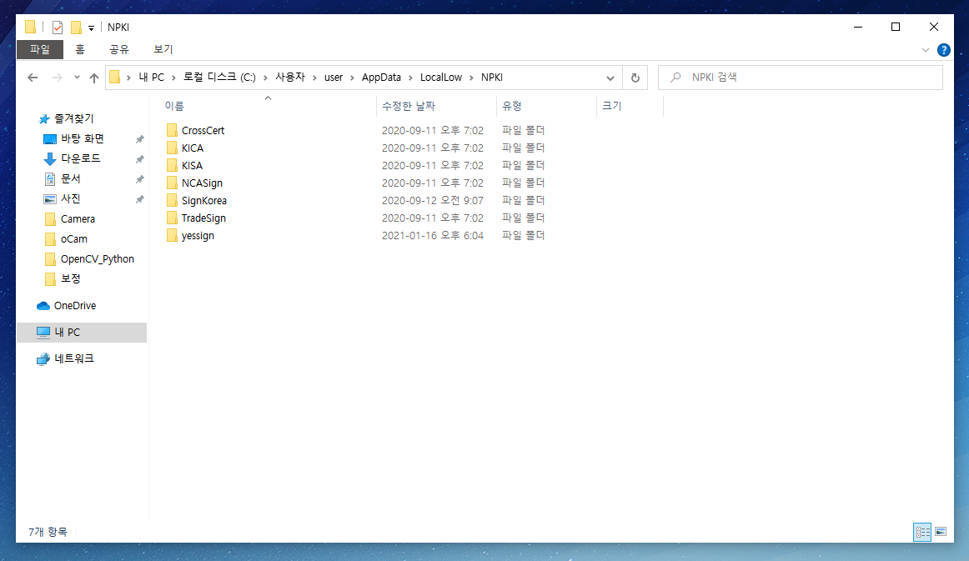Expand chevron after user breadcrumb
This screenshot has height=561, width=969.
tap(352, 78)
